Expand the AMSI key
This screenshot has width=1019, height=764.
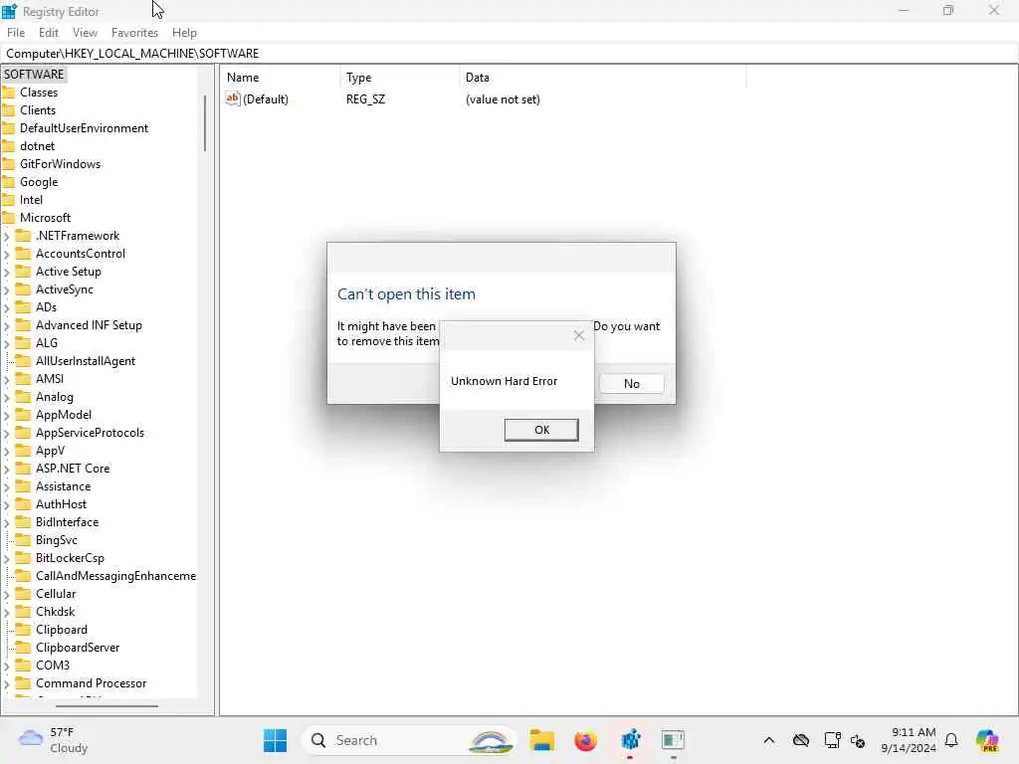point(7,379)
